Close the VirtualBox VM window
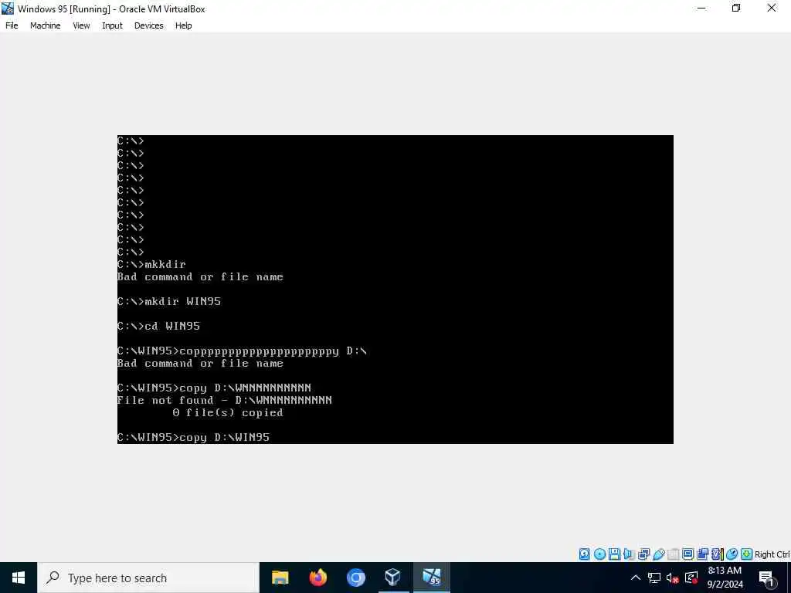Viewport: 791px width, 593px height. tap(772, 8)
